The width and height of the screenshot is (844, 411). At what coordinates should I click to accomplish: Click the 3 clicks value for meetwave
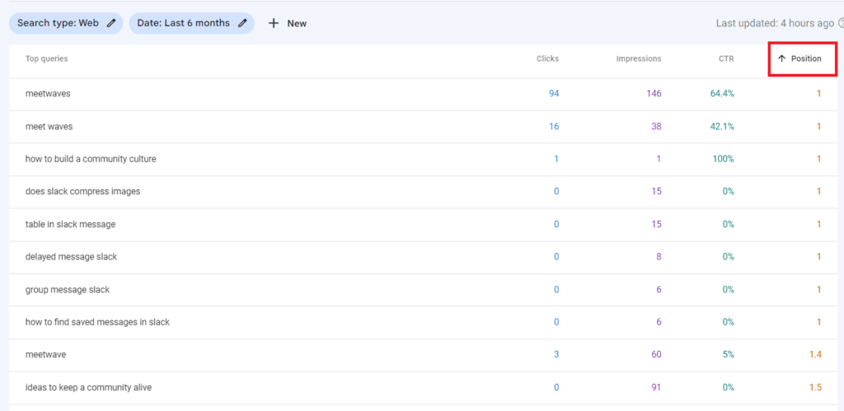(556, 355)
